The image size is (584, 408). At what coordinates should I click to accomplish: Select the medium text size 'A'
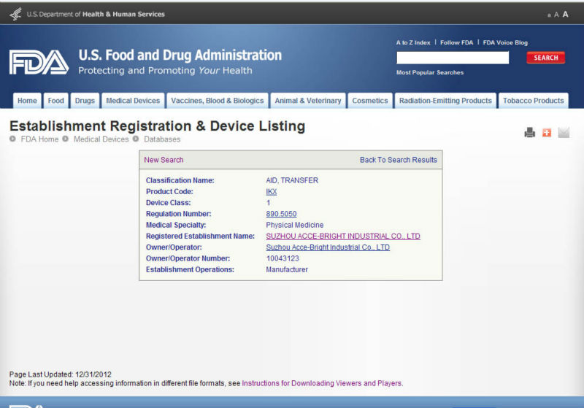[556, 15]
